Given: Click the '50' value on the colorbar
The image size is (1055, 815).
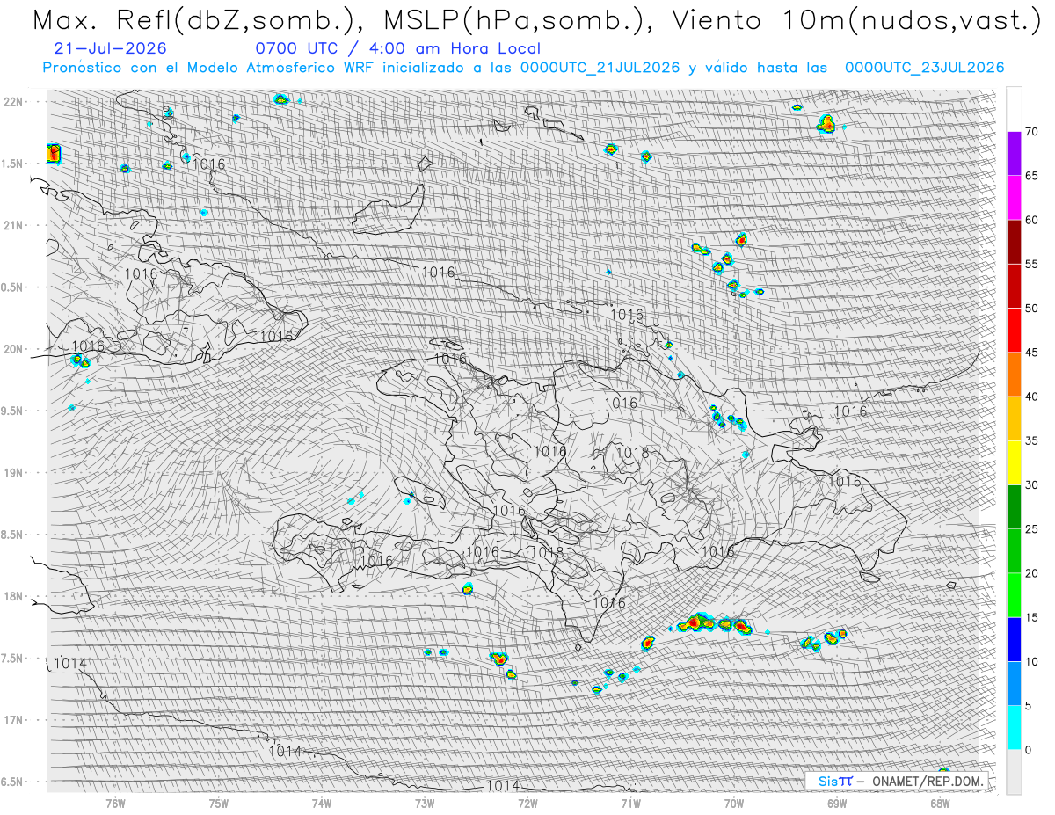Looking at the screenshot, I should pyautogui.click(x=1031, y=309).
